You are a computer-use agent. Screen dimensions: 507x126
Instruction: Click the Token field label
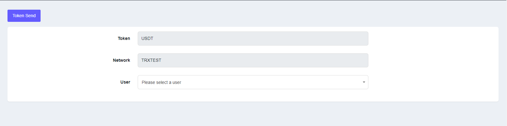tap(124, 38)
